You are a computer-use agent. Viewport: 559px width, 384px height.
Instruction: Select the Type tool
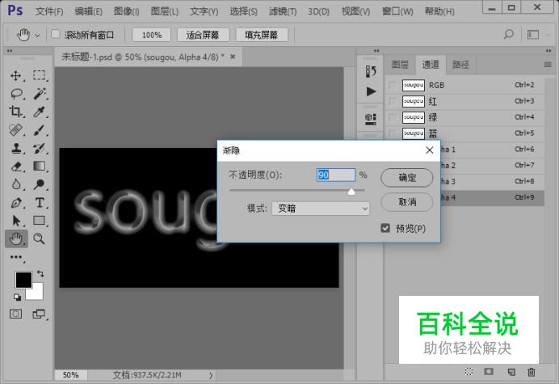[x=40, y=203]
